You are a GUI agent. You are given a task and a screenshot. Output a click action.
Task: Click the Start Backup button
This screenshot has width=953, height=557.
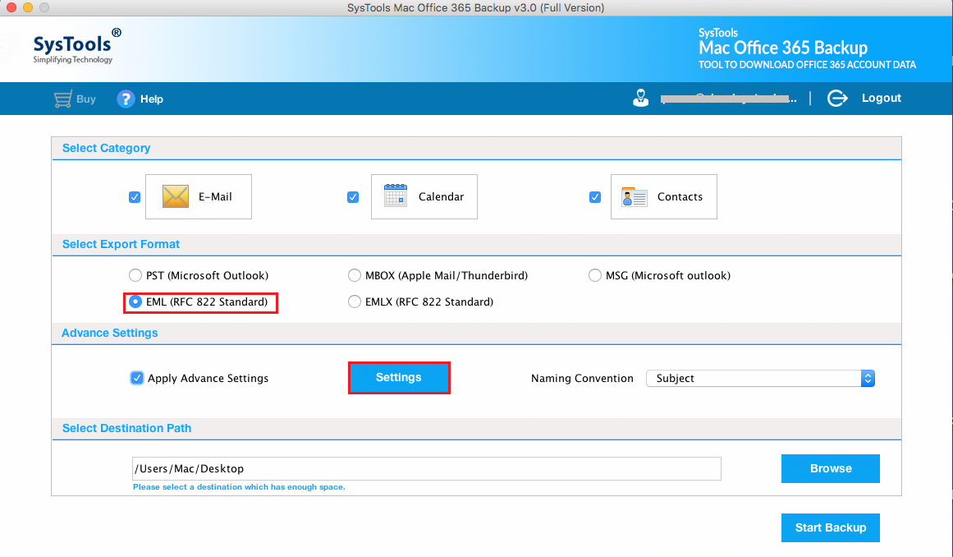(830, 527)
